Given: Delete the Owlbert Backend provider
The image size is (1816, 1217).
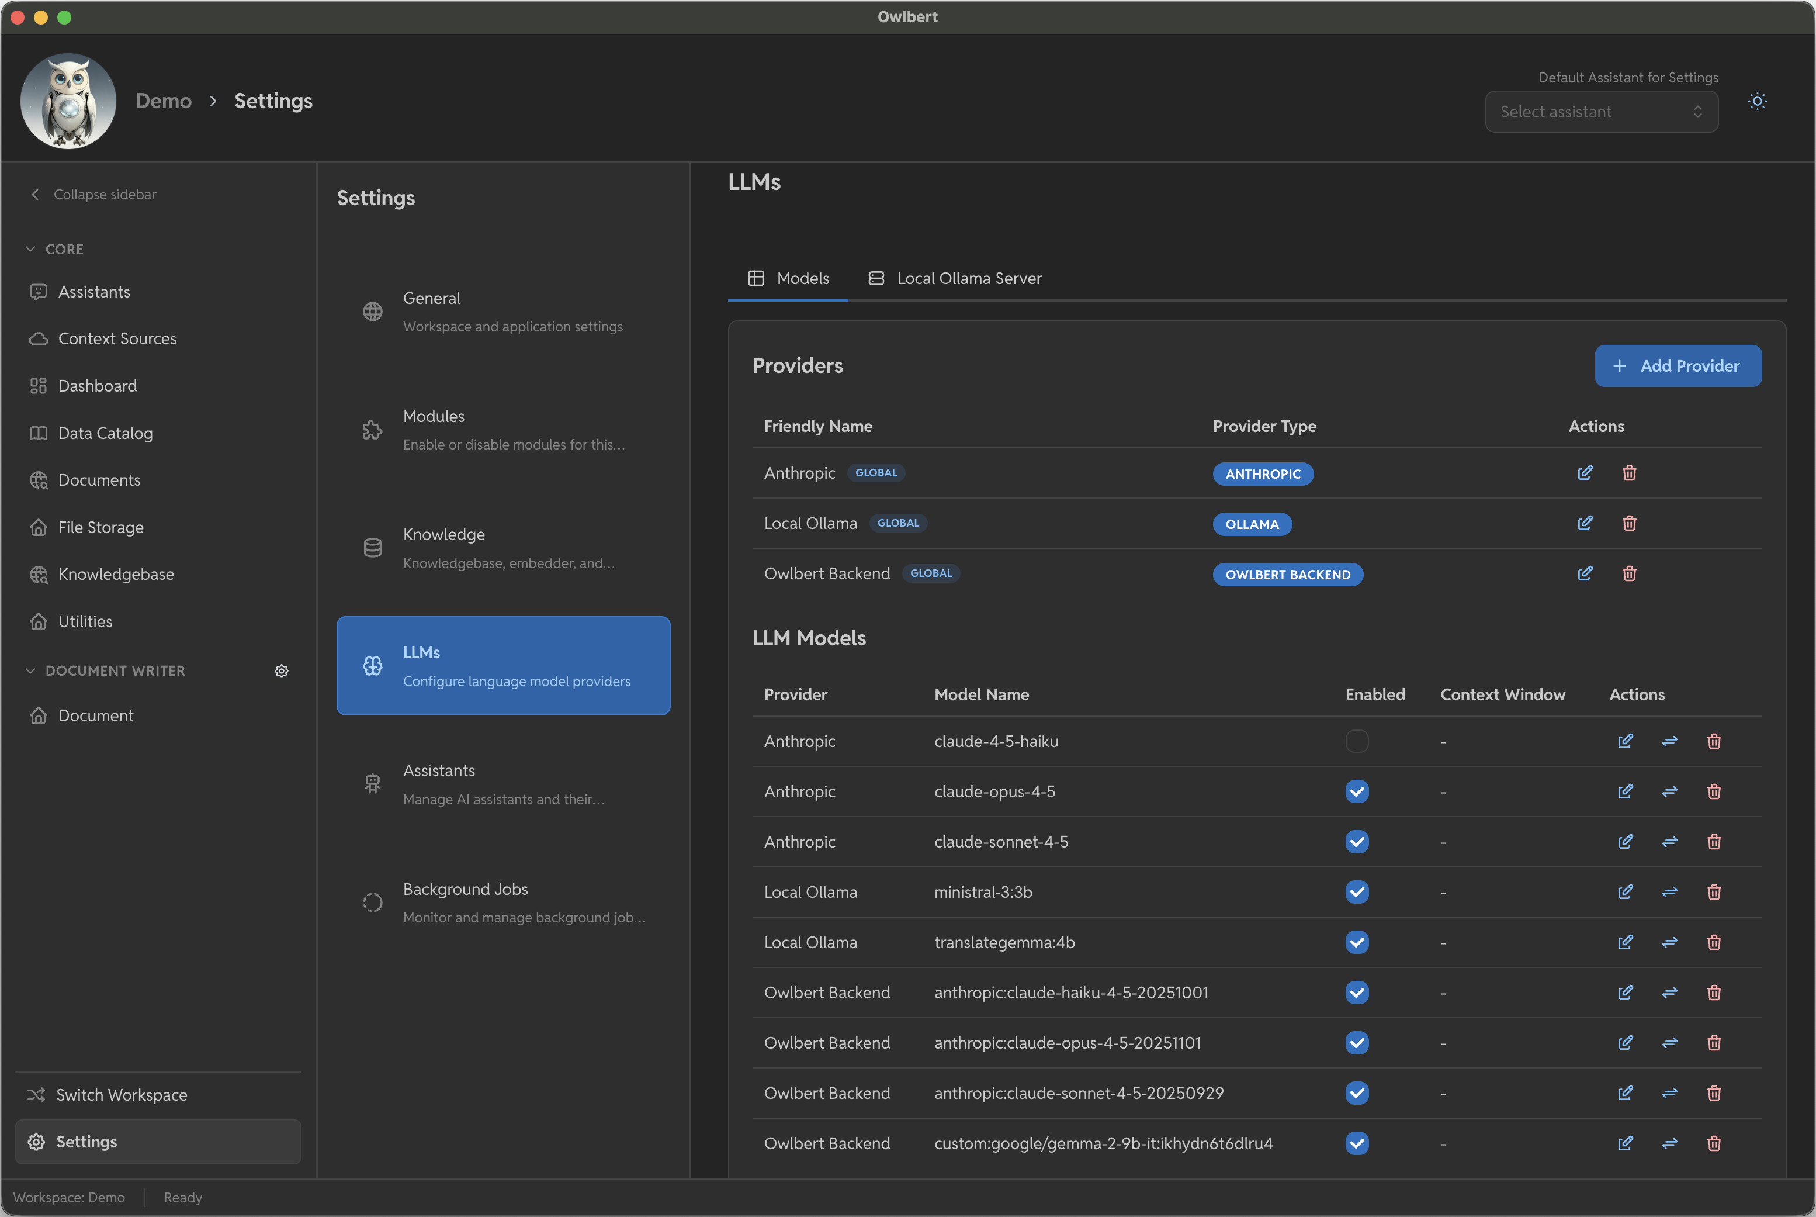Looking at the screenshot, I should [x=1629, y=573].
